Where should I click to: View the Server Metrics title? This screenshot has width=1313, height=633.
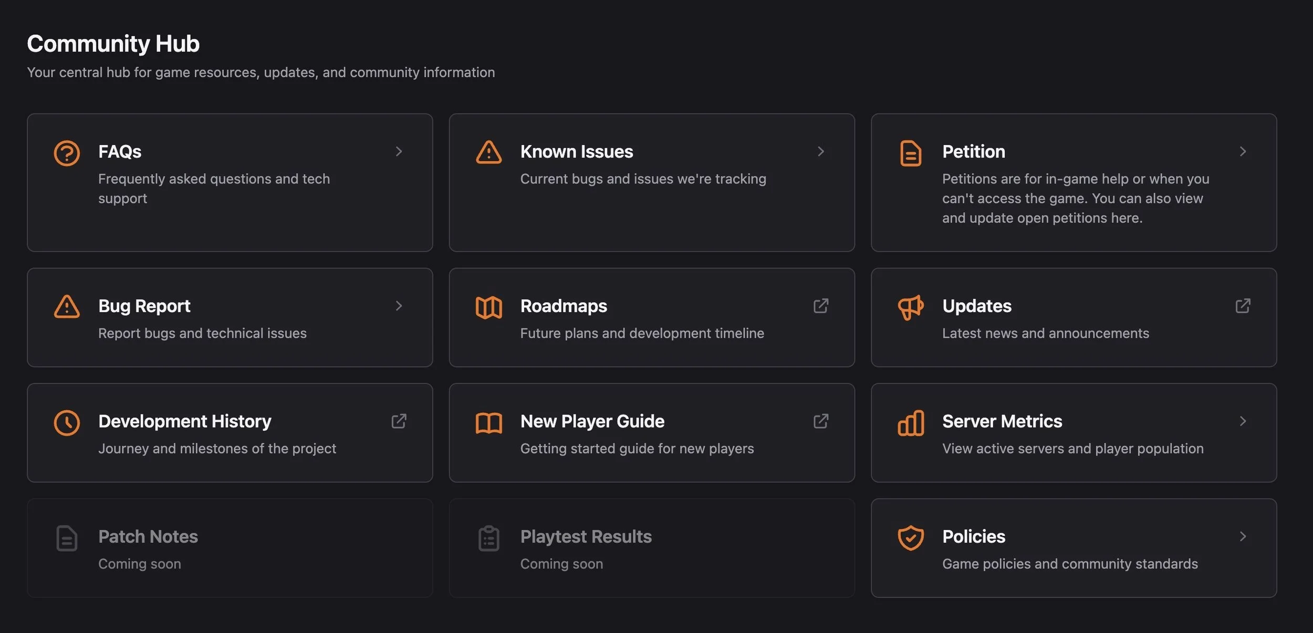(x=1002, y=421)
